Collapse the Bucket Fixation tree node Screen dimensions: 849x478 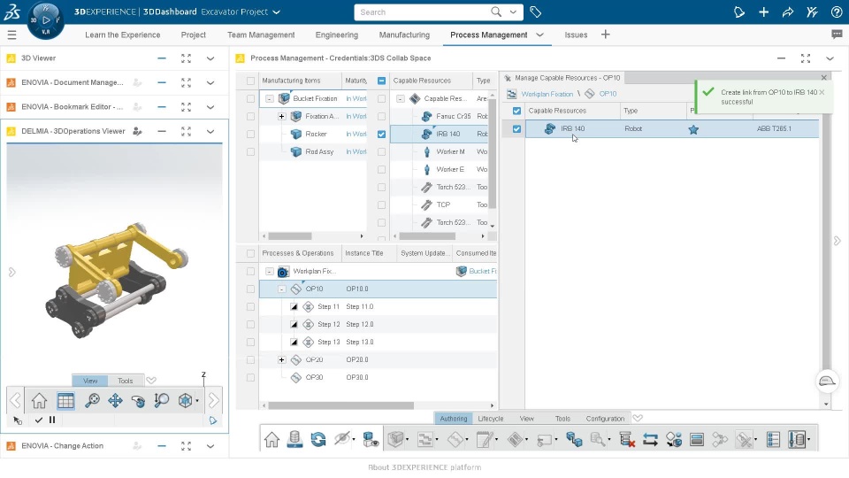point(269,98)
